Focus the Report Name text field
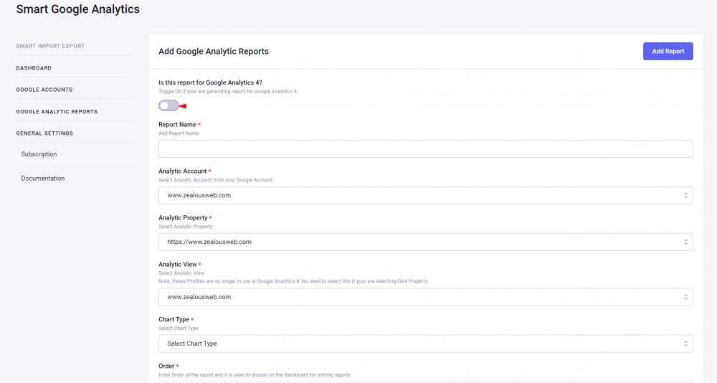 coord(425,148)
